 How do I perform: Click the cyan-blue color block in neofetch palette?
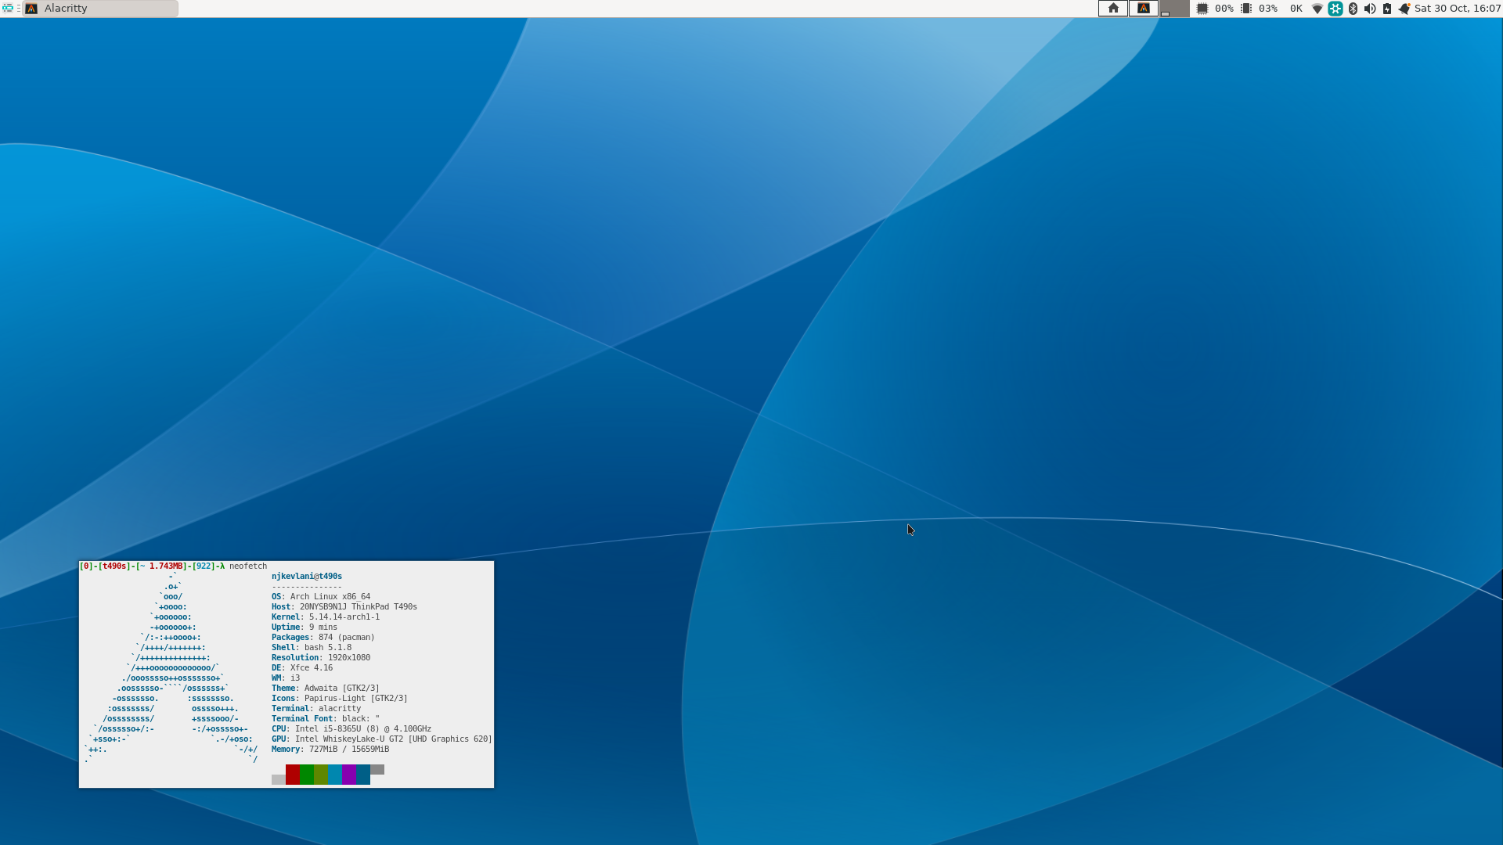click(335, 775)
